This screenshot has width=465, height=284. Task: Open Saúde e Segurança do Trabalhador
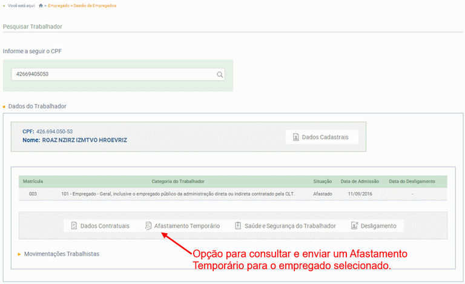pos(285,226)
